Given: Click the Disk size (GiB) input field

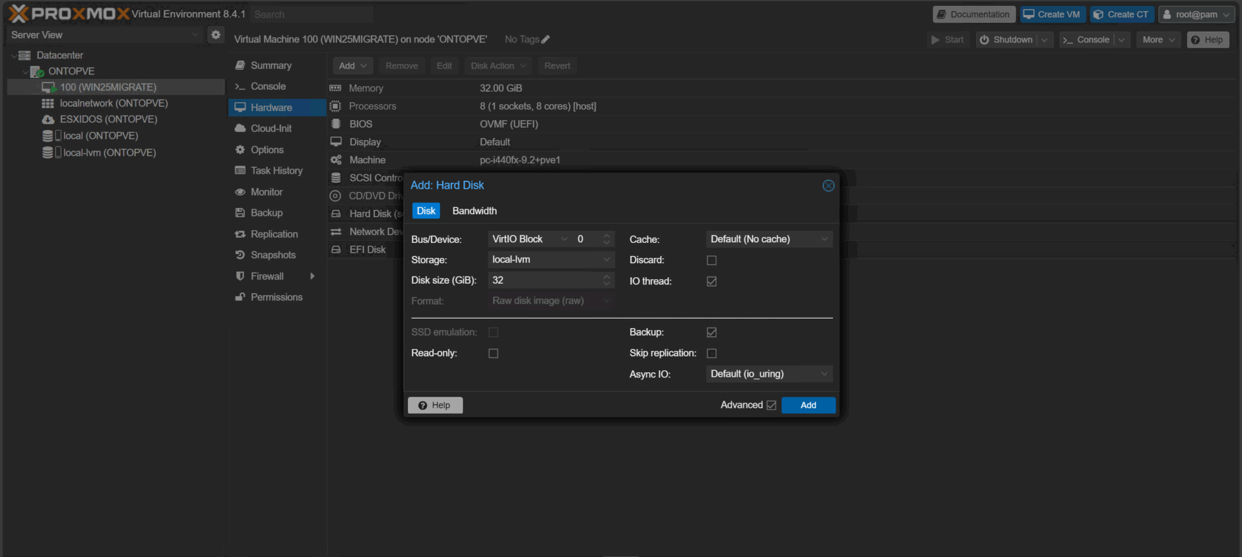Looking at the screenshot, I should pos(545,280).
